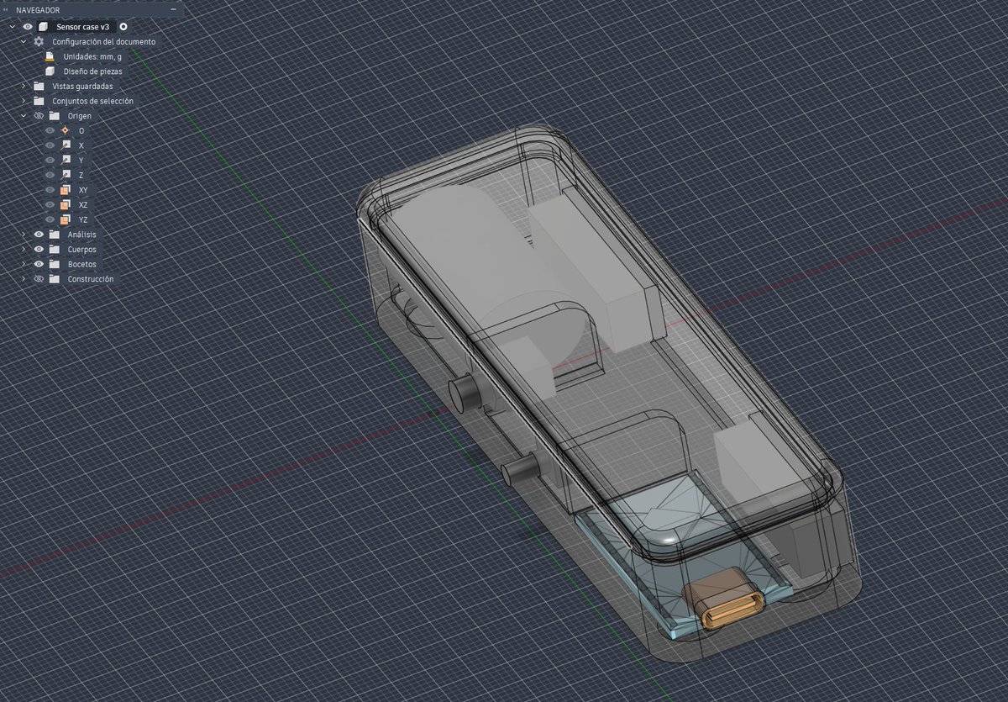Select the Cuerpos label
Viewport: 1008px width, 702px height.
coord(82,250)
